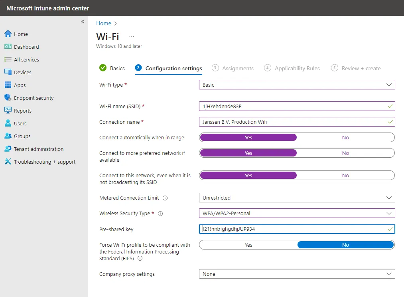Click the Pre-shared key input field

pos(297,229)
